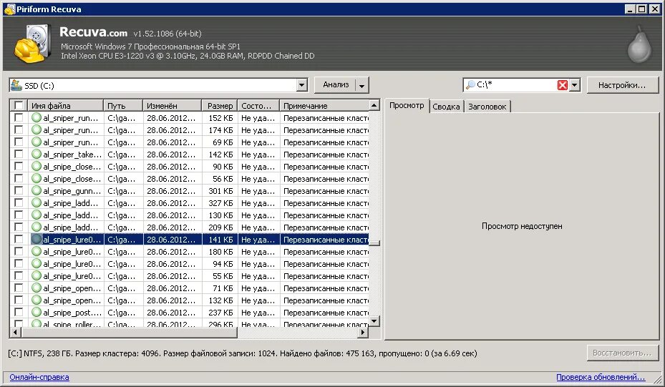This screenshot has height=387, width=665.
Task: Click the green icon on the 55 КБ row
Action: point(37,276)
